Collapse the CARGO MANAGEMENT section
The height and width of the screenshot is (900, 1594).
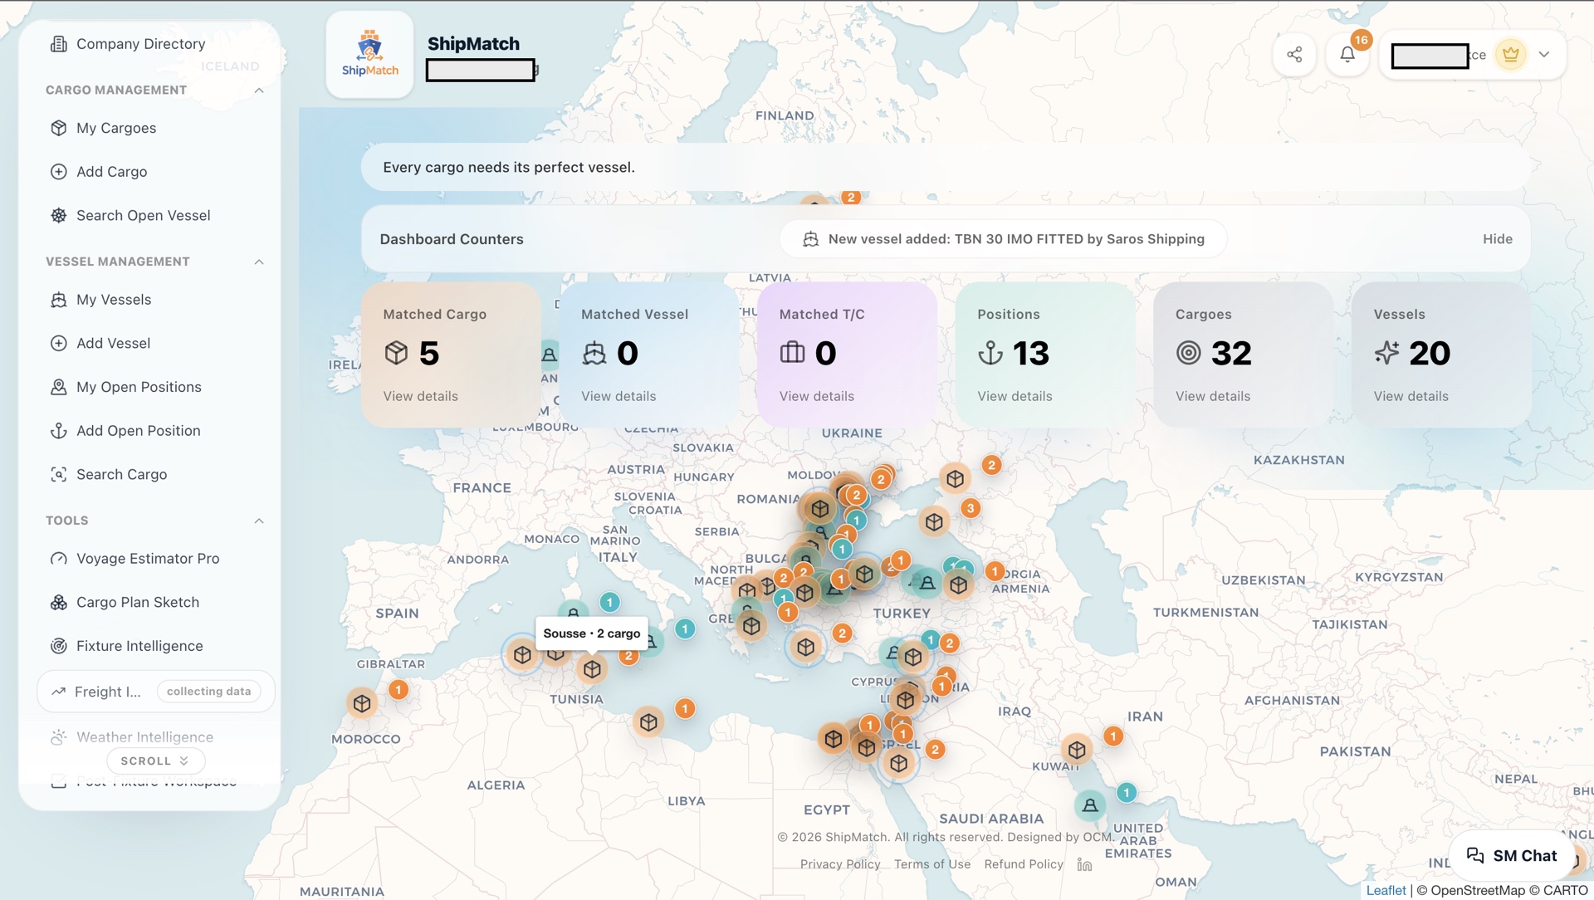pyautogui.click(x=260, y=90)
